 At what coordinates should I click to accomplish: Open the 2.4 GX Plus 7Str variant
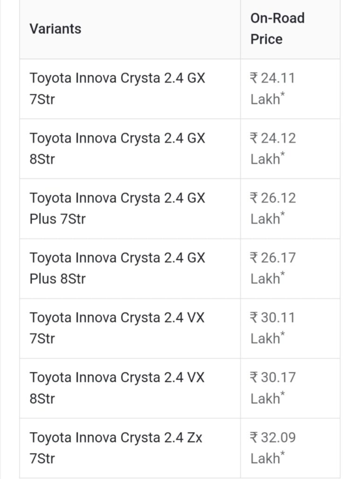point(117,208)
